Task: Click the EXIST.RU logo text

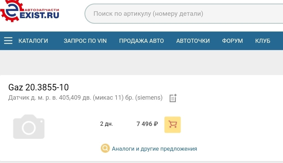Action: [40, 15]
